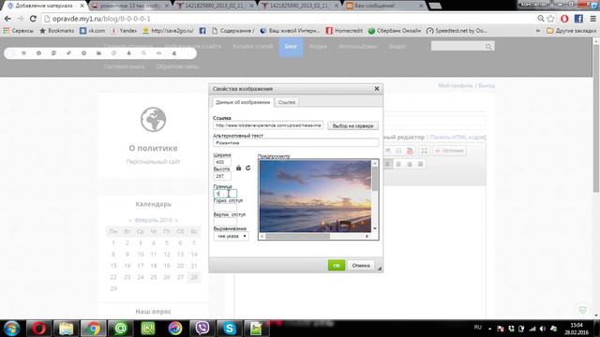Click the volume speaker tray icon

pyautogui.click(x=543, y=329)
